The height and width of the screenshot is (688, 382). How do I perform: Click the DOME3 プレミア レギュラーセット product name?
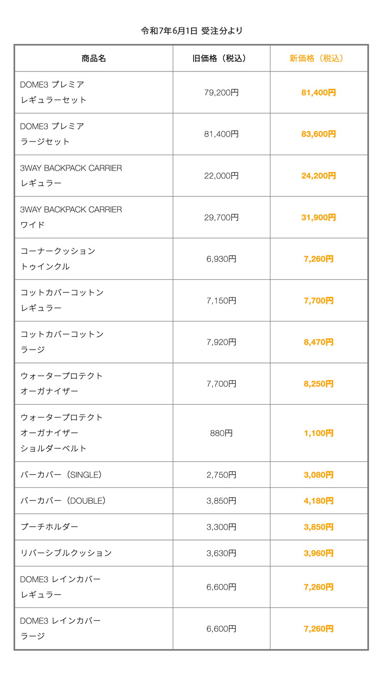pyautogui.click(x=53, y=92)
